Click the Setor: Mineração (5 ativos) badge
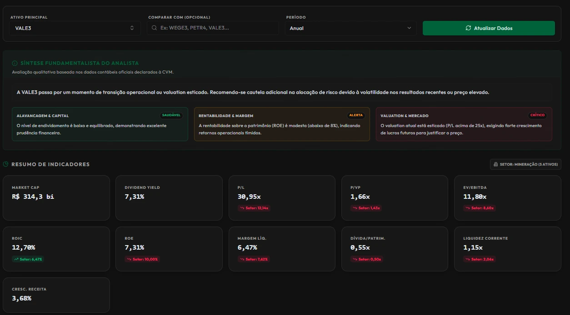This screenshot has height=315, width=570. 525,164
